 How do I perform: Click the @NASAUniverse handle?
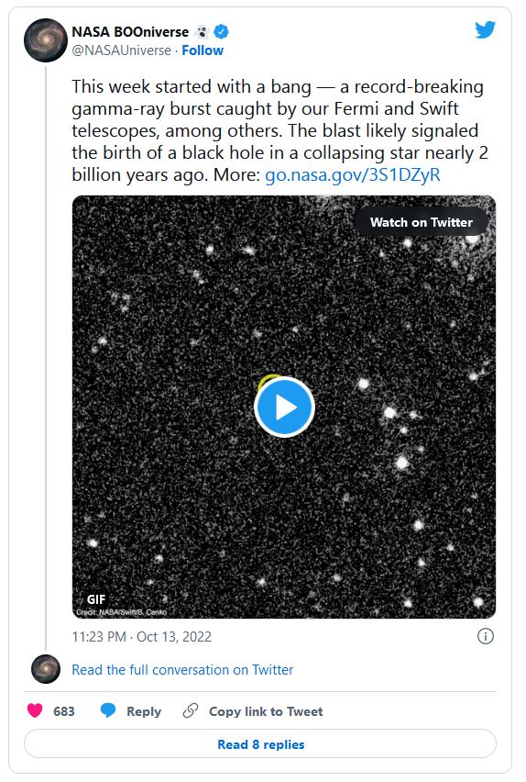(x=122, y=50)
